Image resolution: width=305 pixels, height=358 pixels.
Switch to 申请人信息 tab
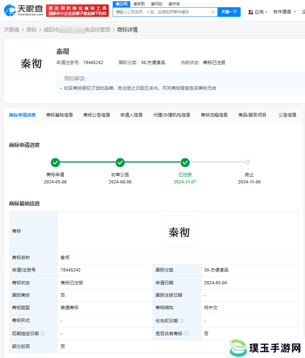132,115
